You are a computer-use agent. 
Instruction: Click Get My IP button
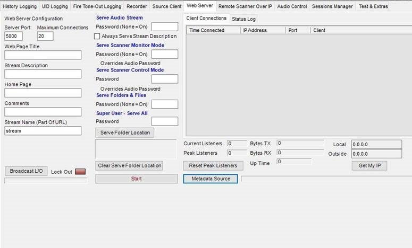click(369, 165)
